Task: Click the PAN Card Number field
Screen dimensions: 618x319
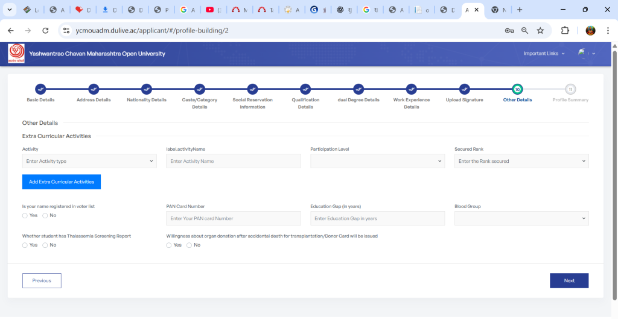Action: tap(233, 218)
